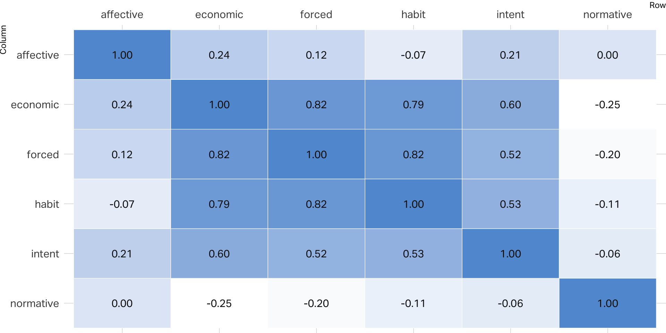Viewport: 666px width, 333px height.
Task: Click the affective row, affective column cell
Action: pyautogui.click(x=122, y=55)
